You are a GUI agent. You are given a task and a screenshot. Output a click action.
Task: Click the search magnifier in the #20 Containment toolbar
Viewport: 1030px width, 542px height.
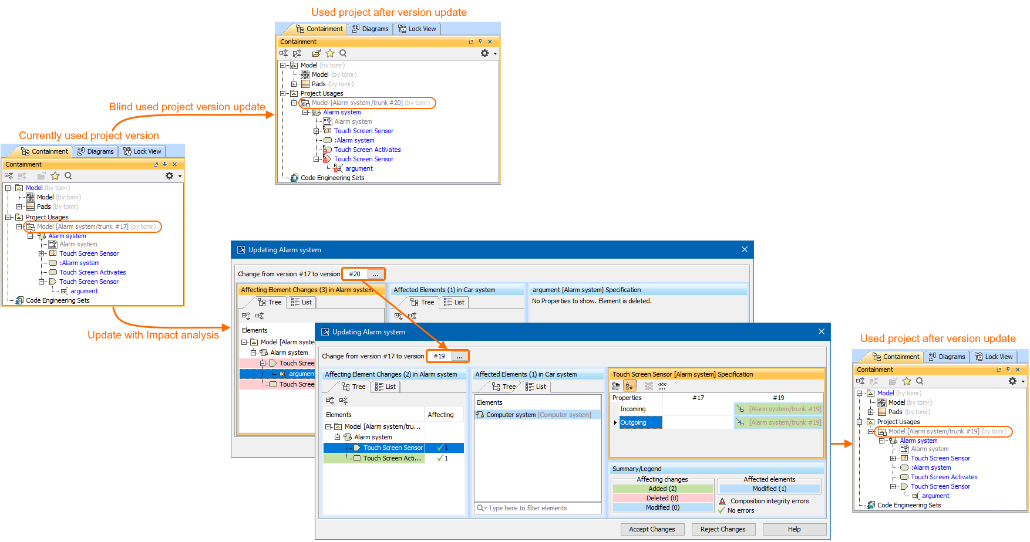(343, 53)
